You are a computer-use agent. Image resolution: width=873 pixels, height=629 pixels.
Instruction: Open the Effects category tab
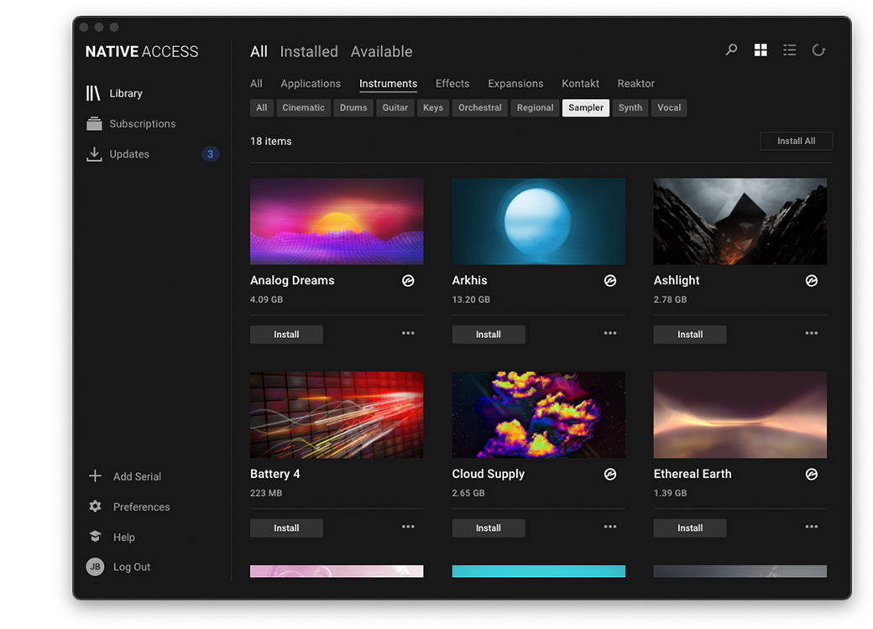pyautogui.click(x=452, y=83)
